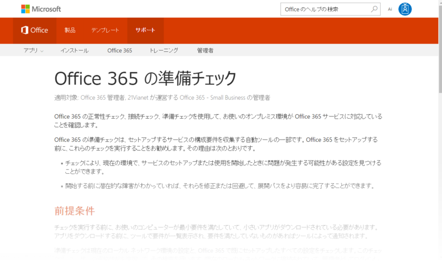Click the Office logo in the orange bar
Screen dimensions: 442x261
34,30
